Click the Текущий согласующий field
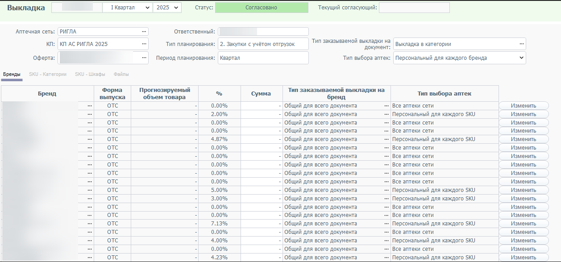 [x=414, y=8]
